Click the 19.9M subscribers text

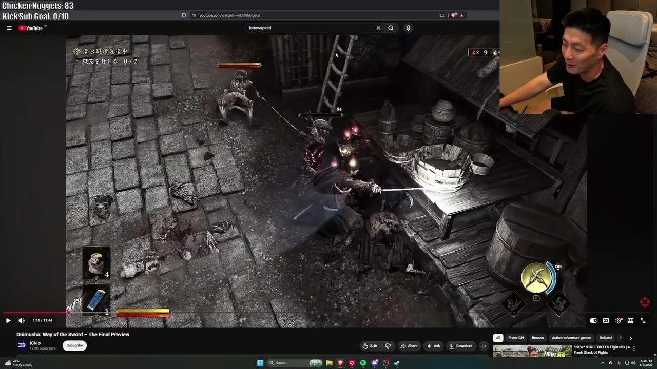pyautogui.click(x=43, y=348)
